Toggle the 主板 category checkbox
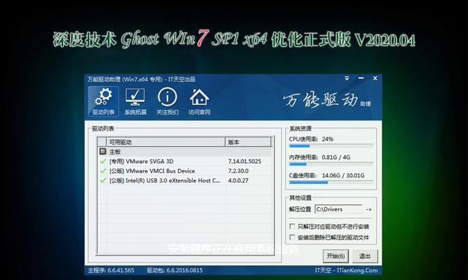This screenshot has width=468, height=280. click(102, 152)
